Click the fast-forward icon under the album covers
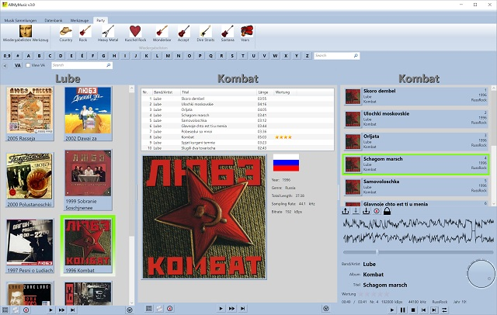The height and width of the screenshot is (315, 497). point(61,310)
